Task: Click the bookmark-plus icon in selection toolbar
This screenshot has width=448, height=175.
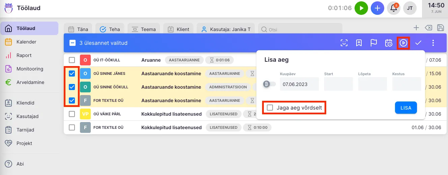Action: [x=359, y=43]
